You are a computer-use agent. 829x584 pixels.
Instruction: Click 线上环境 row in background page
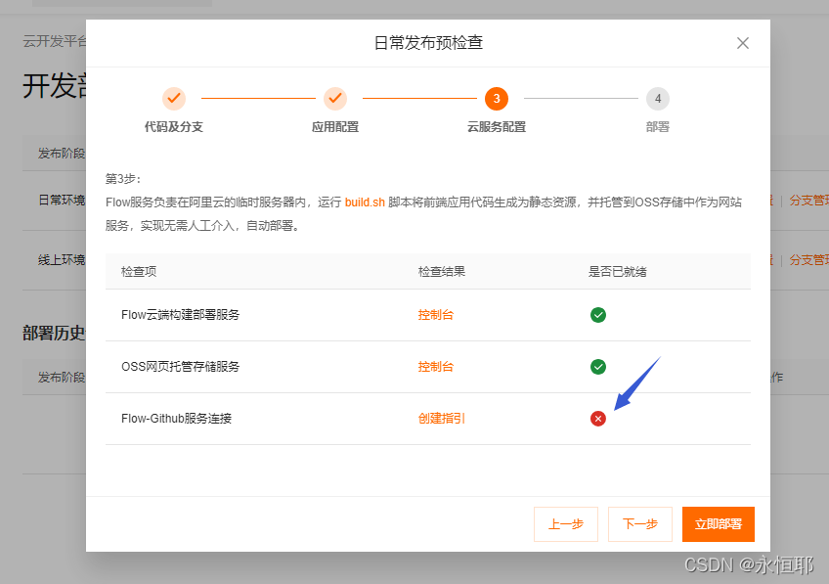[62, 260]
